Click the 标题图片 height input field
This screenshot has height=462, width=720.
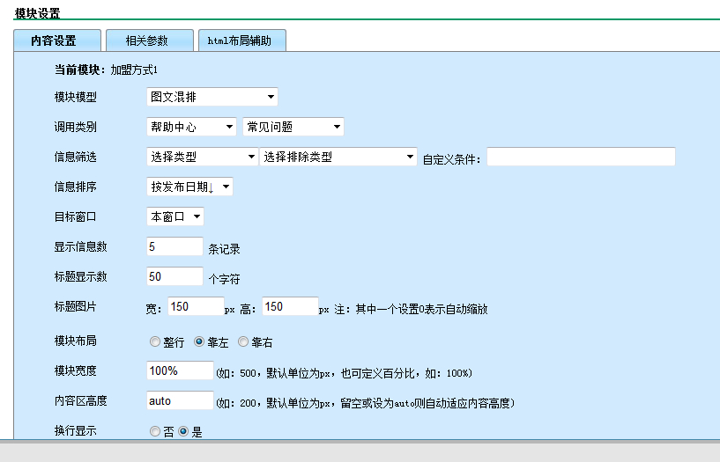290,306
